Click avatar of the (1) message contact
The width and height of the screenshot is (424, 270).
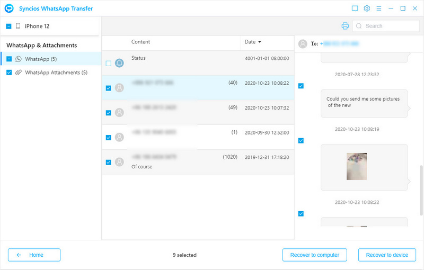tap(119, 137)
